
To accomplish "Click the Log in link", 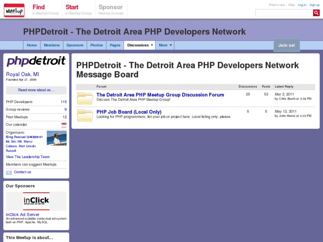I will [302, 5].
